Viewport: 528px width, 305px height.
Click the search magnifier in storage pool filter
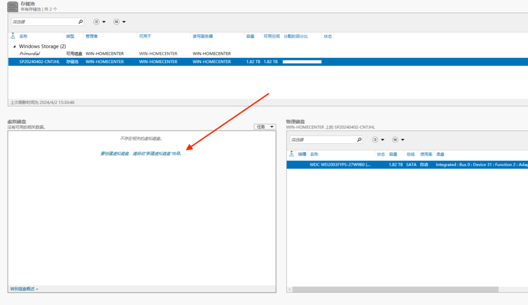click(x=81, y=22)
